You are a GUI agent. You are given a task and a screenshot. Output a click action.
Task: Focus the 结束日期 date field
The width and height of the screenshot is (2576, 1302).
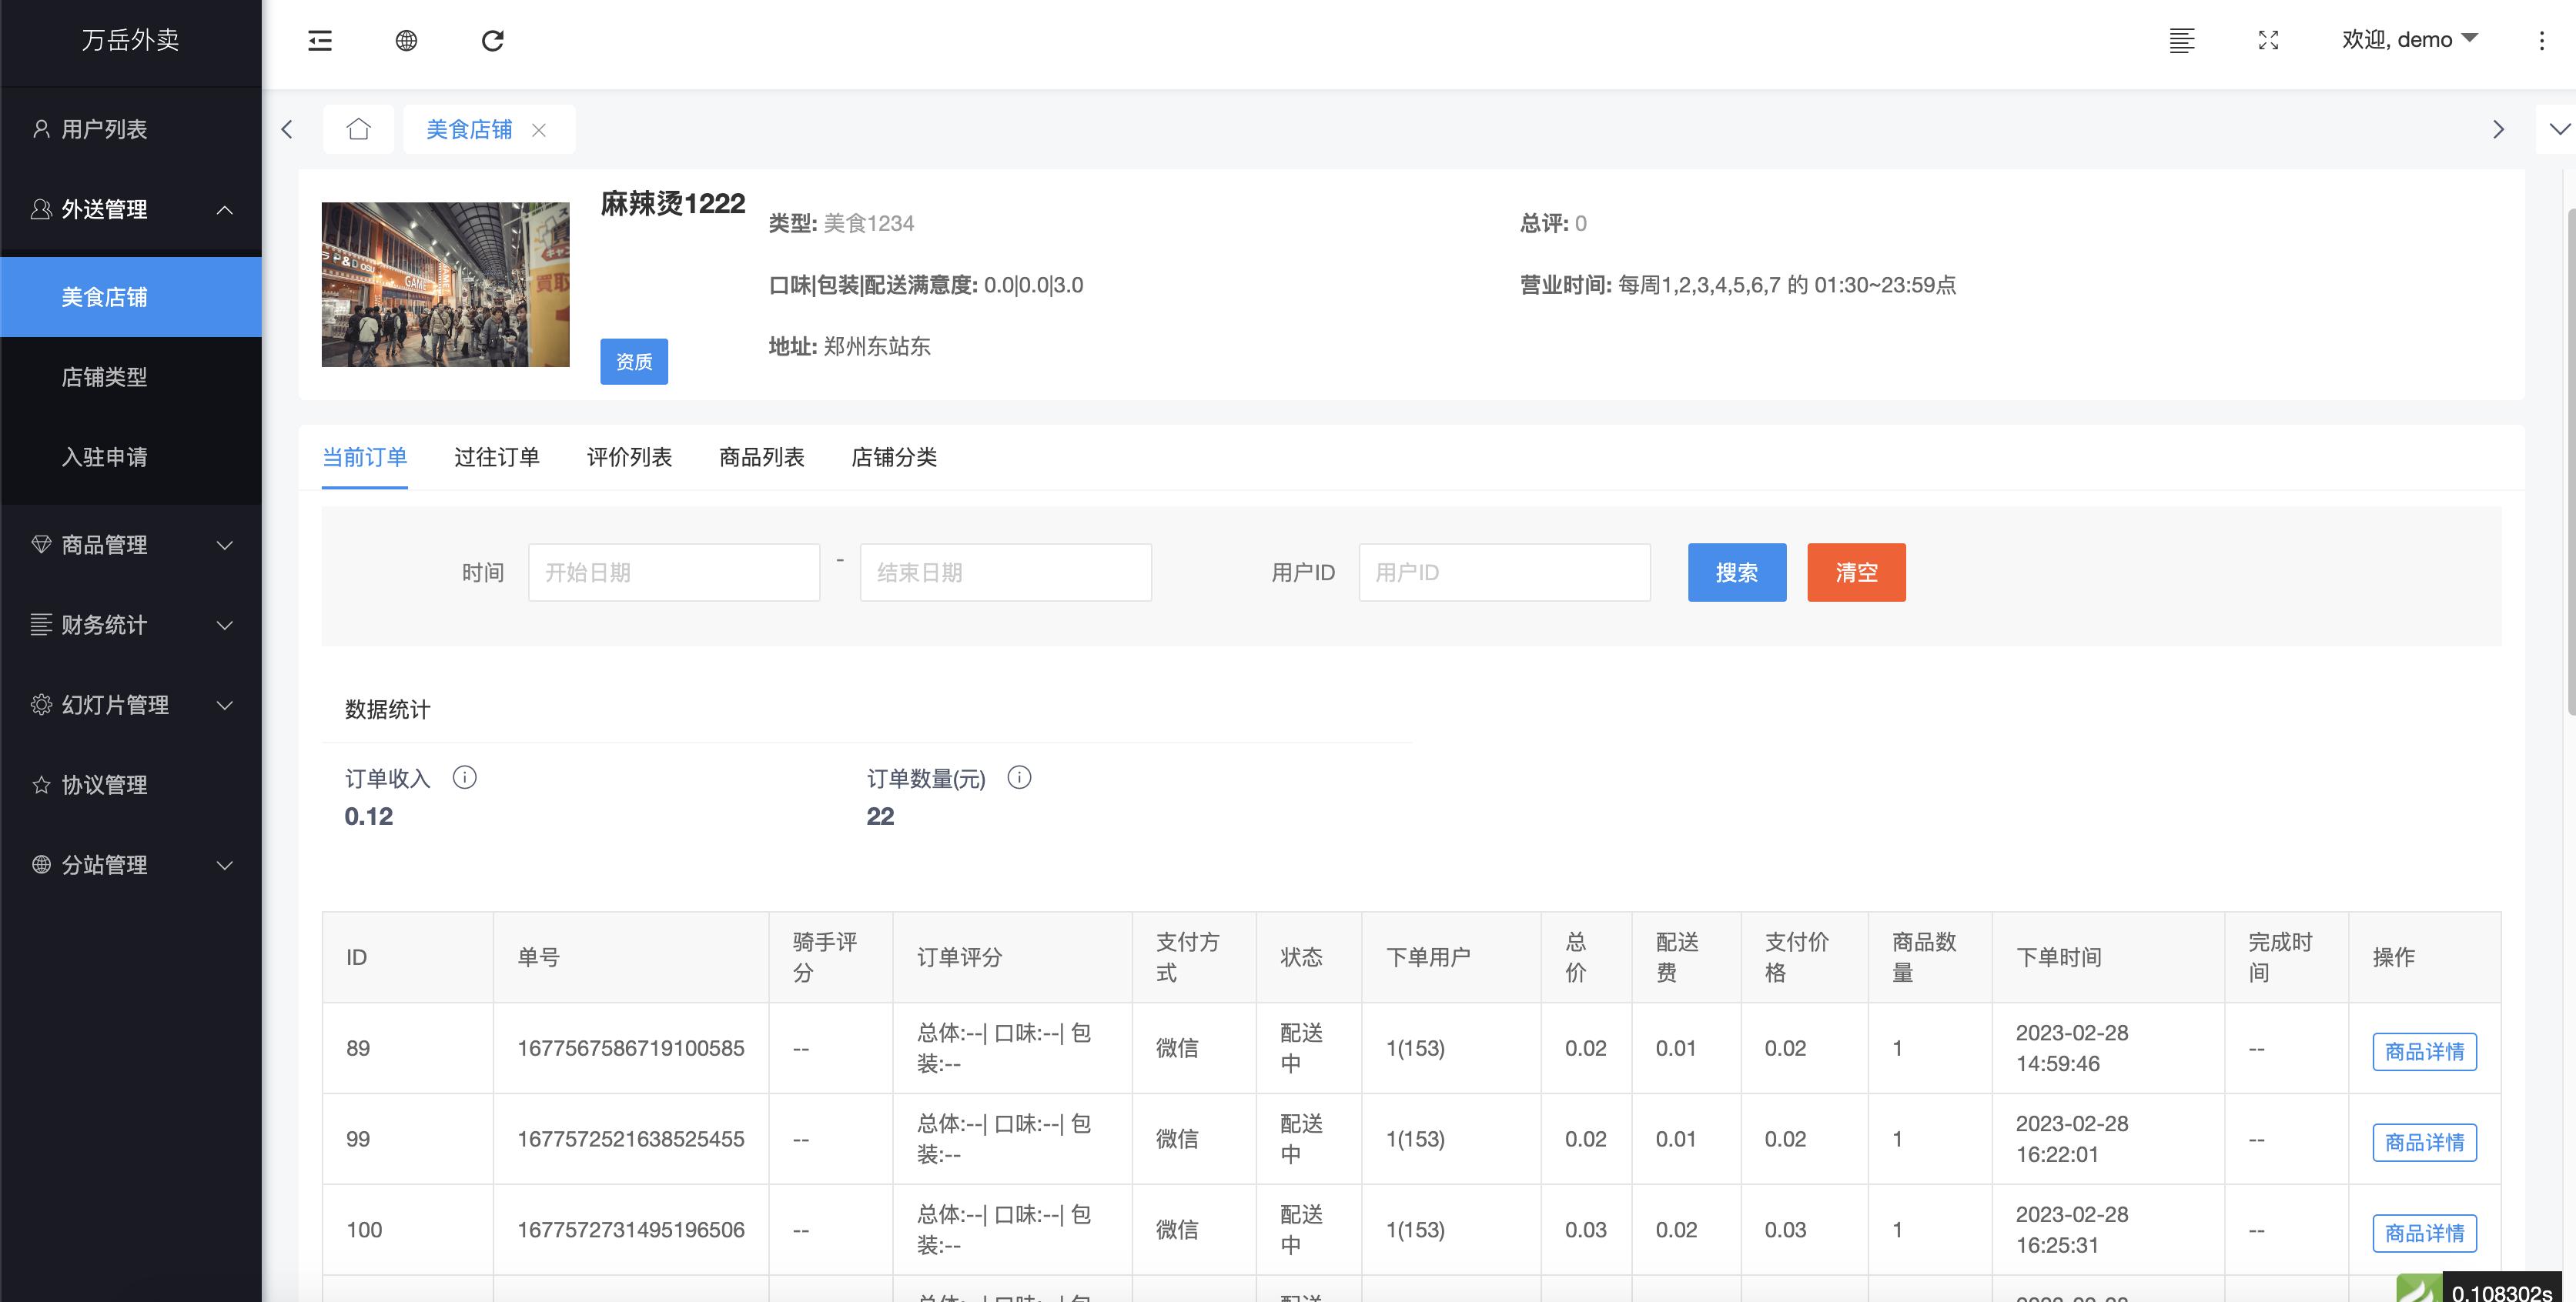(x=1006, y=573)
